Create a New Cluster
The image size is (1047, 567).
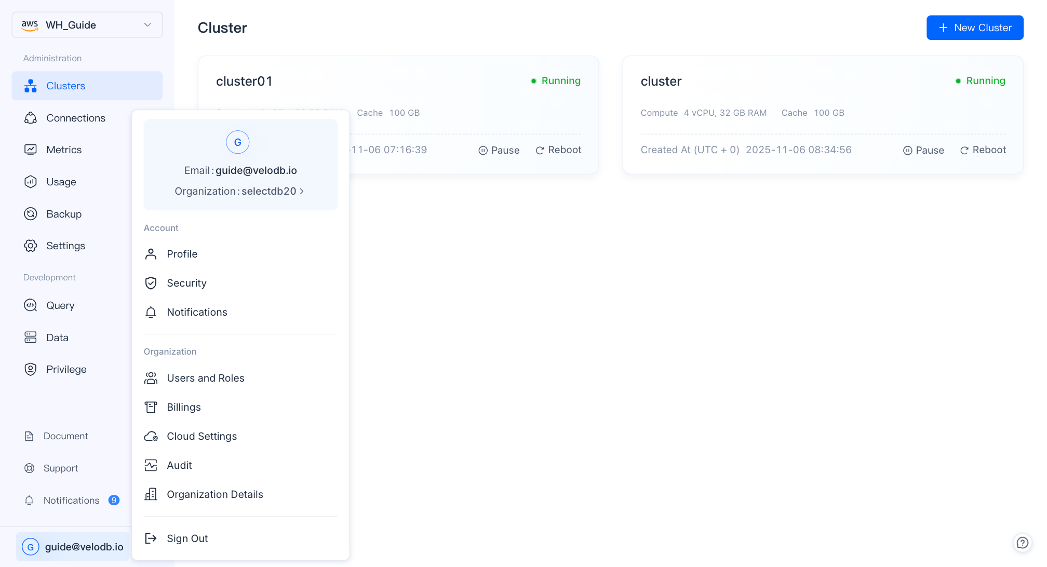click(x=975, y=28)
